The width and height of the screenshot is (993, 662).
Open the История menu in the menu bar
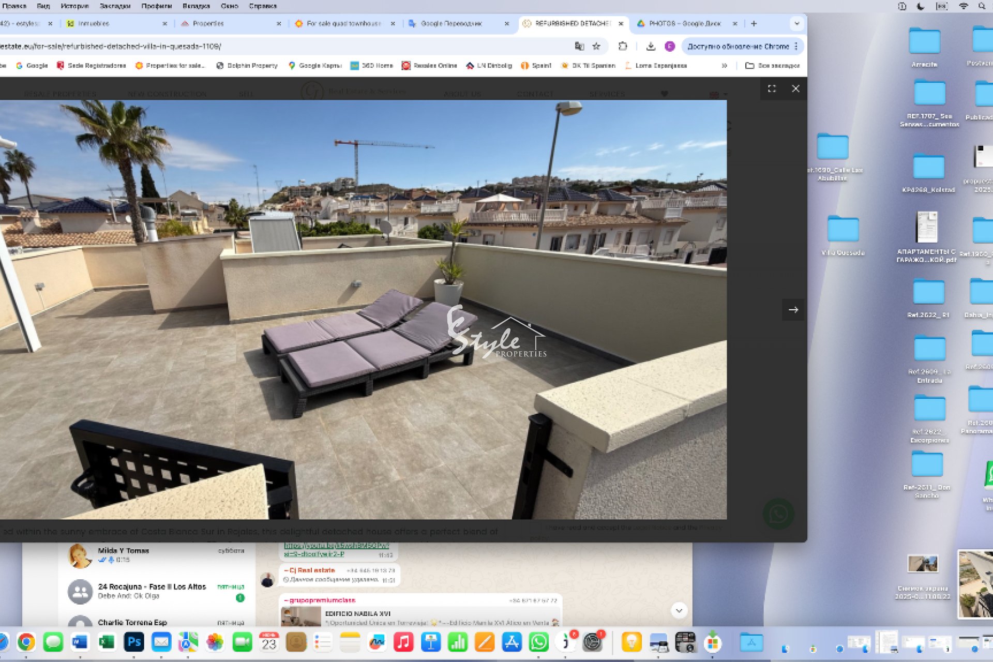[74, 6]
